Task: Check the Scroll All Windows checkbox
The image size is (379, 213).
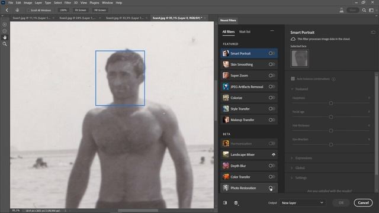Action: (28, 11)
